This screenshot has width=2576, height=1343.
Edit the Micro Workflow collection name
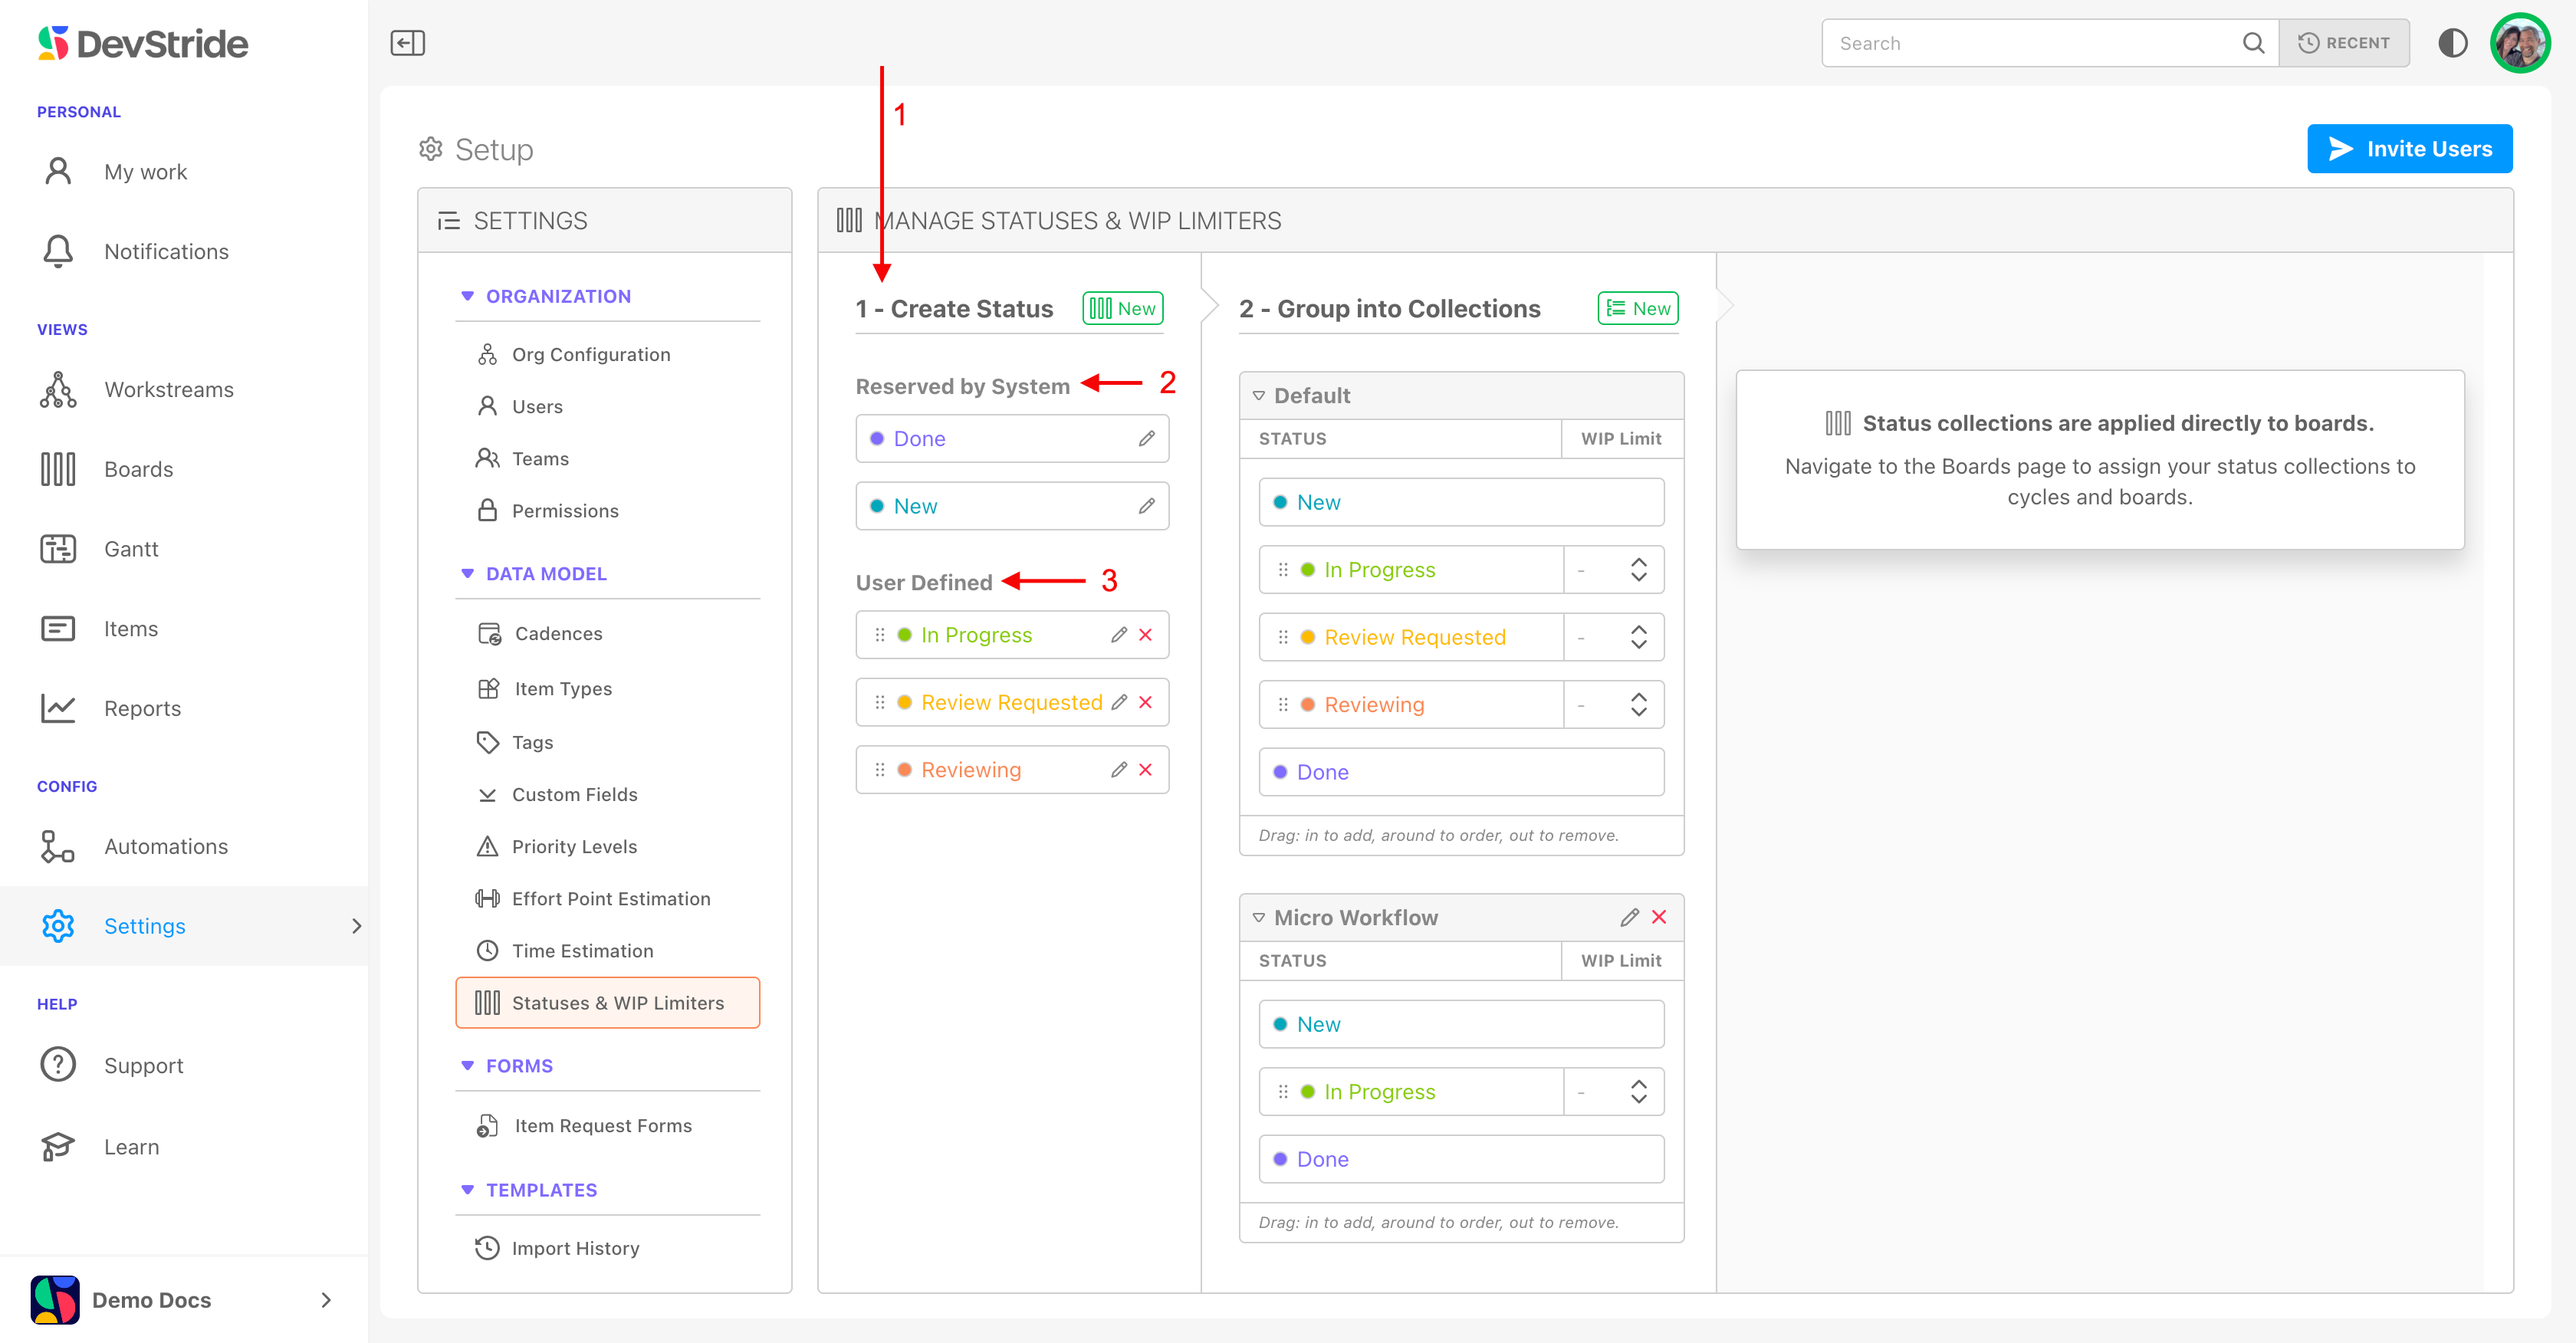point(1629,917)
